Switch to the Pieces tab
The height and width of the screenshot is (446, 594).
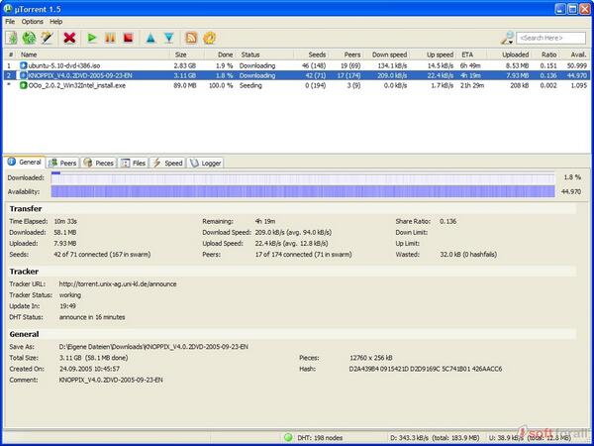tap(98, 164)
